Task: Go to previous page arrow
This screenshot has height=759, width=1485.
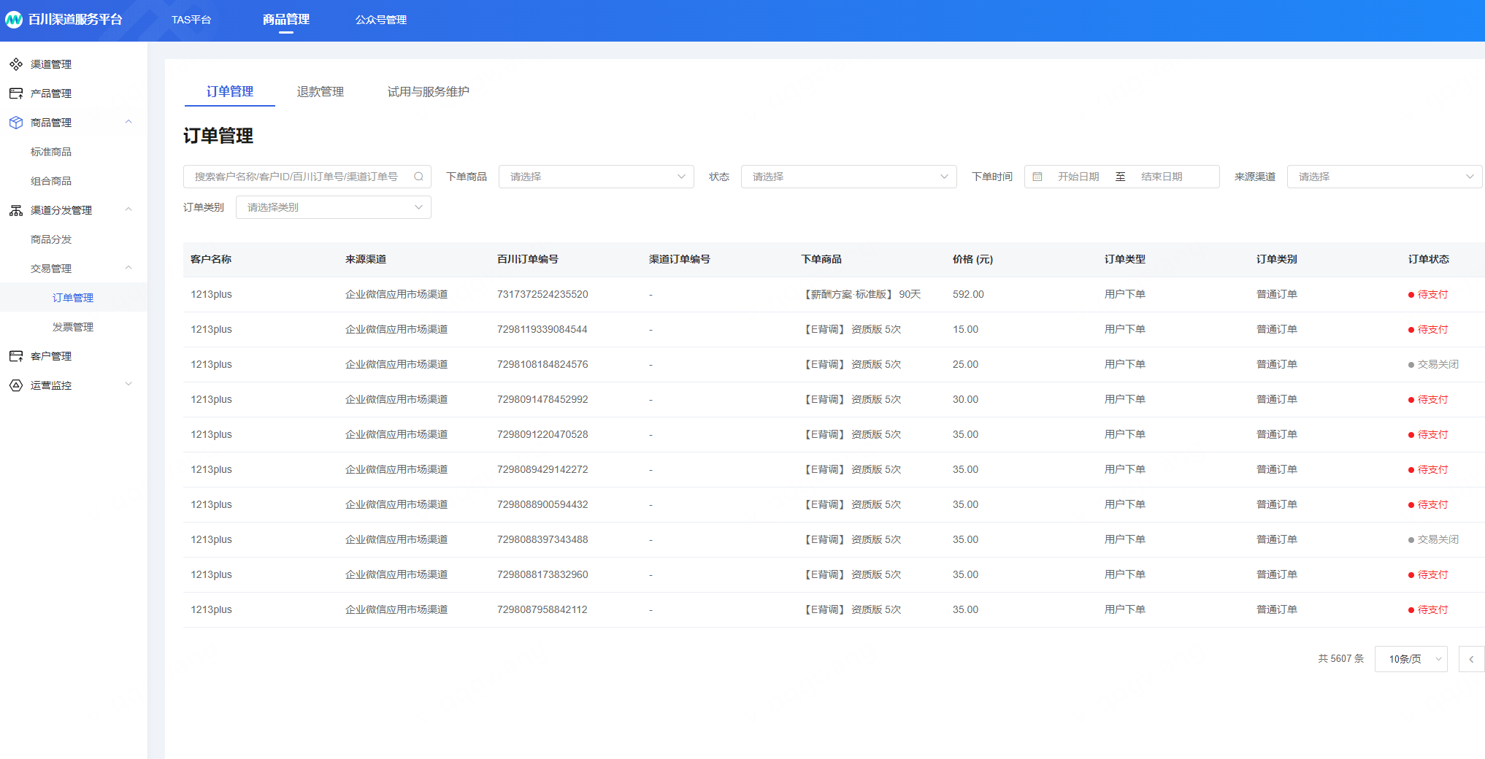Action: (x=1471, y=659)
